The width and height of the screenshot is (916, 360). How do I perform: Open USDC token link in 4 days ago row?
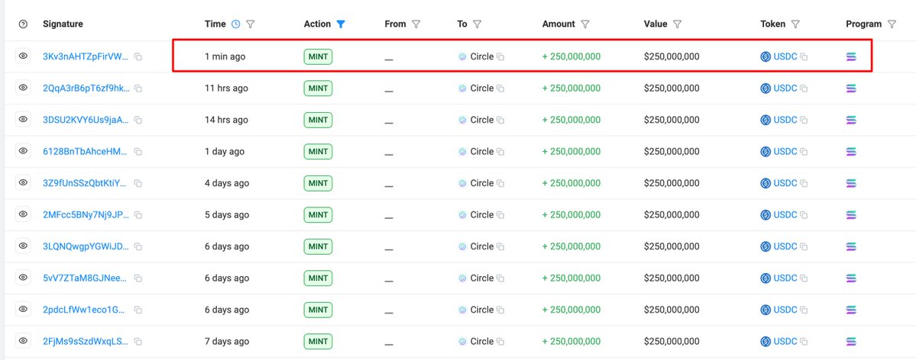tap(785, 183)
